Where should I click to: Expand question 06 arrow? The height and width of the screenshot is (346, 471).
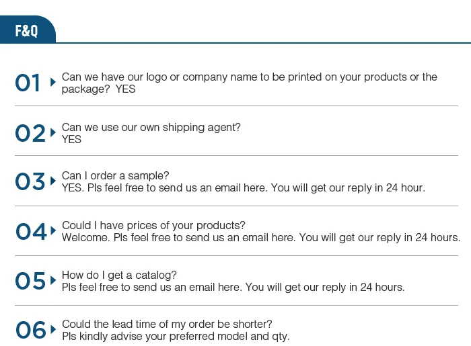tap(53, 330)
